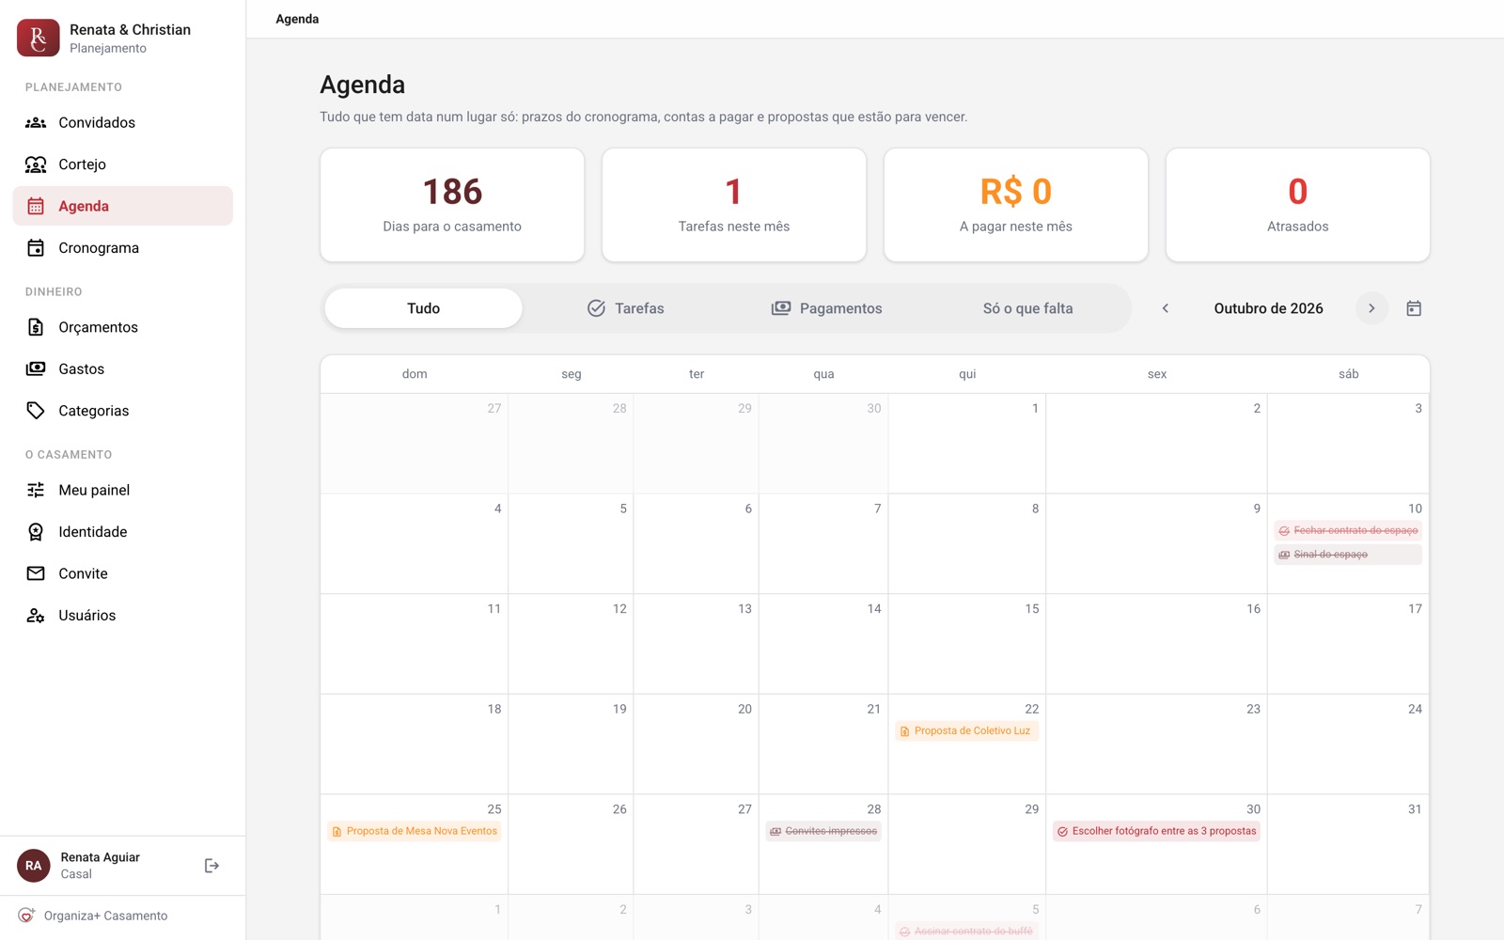Select day 1 in October calendar

pyautogui.click(x=967, y=444)
